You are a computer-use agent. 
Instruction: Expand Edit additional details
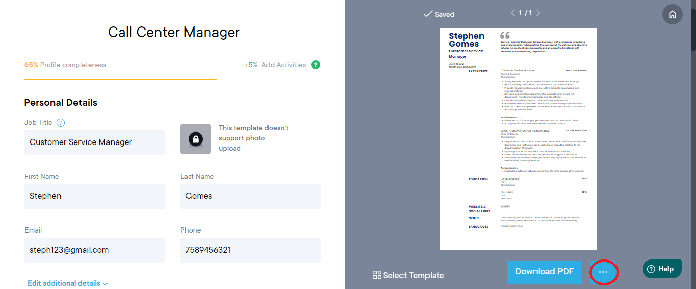tap(68, 283)
